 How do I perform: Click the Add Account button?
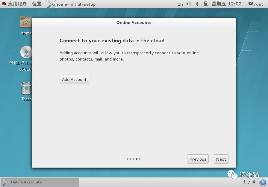pyautogui.click(x=74, y=79)
